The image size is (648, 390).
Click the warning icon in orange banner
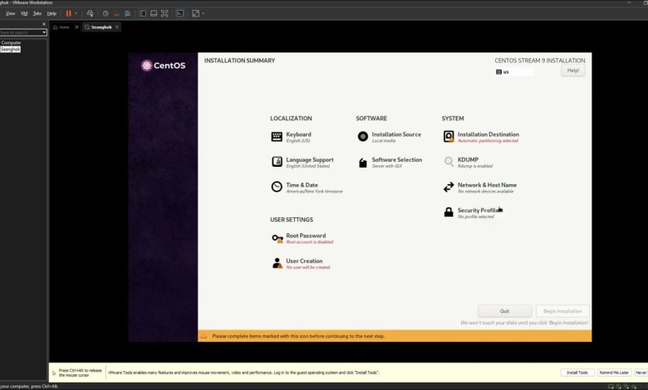tap(204, 336)
